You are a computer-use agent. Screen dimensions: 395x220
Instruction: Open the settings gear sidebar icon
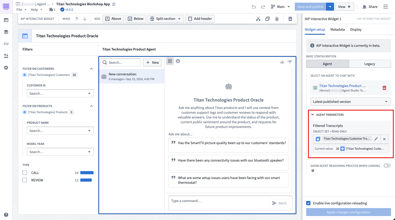pos(6,68)
